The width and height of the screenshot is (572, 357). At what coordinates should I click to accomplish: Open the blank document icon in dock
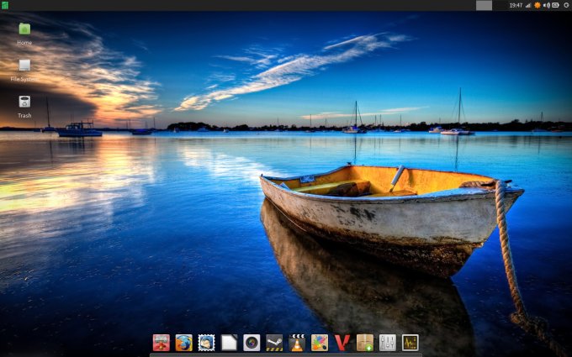pyautogui.click(x=229, y=343)
